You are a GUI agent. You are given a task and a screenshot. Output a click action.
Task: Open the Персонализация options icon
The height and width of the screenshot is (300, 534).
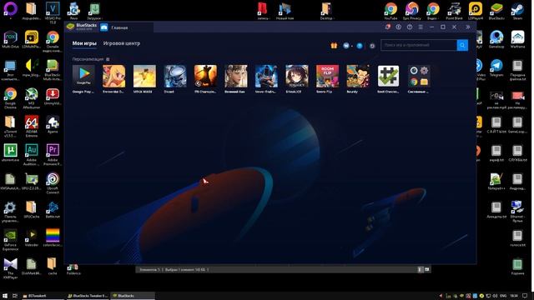pyautogui.click(x=108, y=59)
